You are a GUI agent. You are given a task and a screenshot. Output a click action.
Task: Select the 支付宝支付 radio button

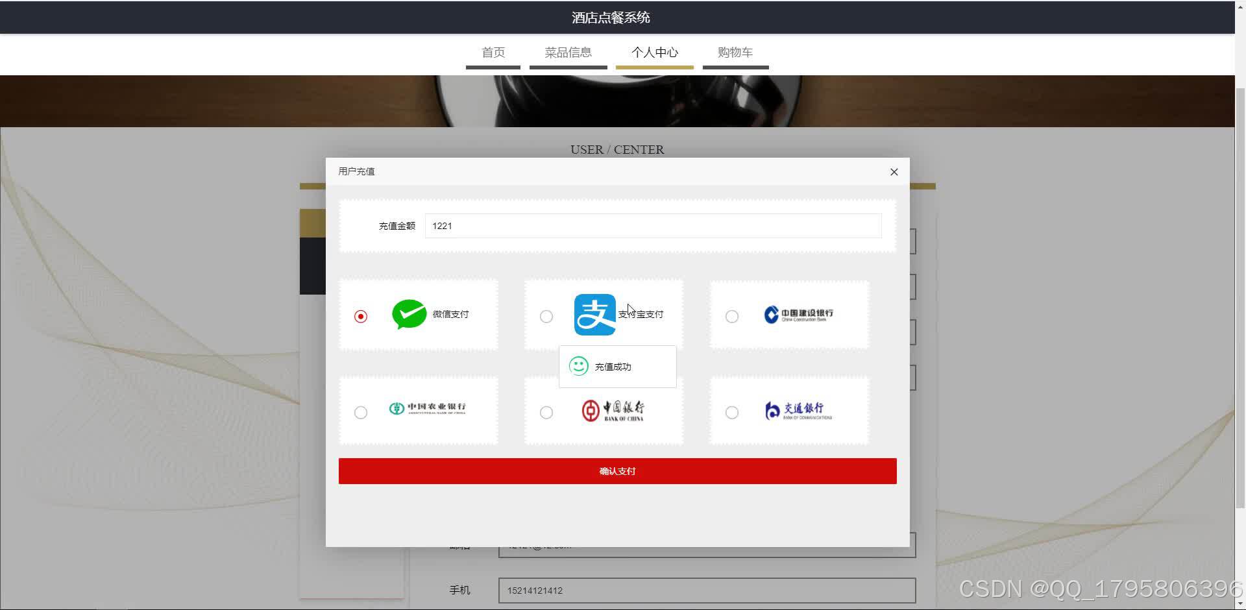pos(546,316)
